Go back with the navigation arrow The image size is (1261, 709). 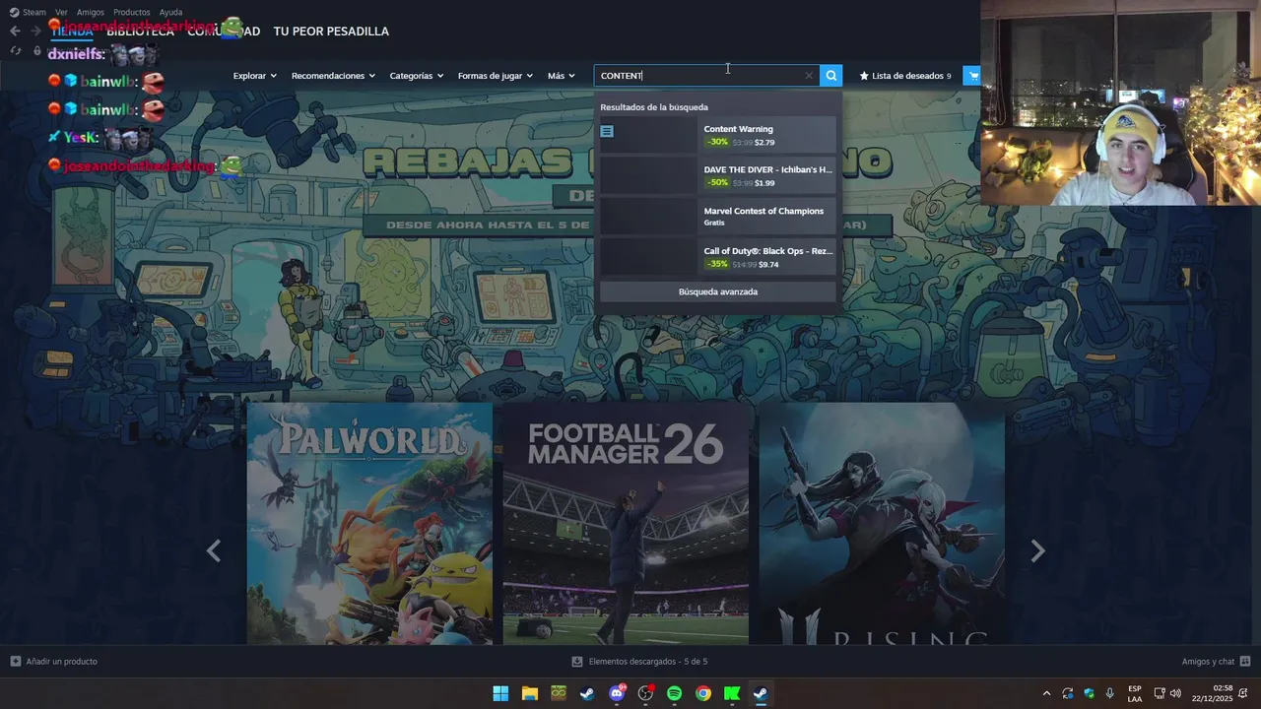pyautogui.click(x=15, y=32)
